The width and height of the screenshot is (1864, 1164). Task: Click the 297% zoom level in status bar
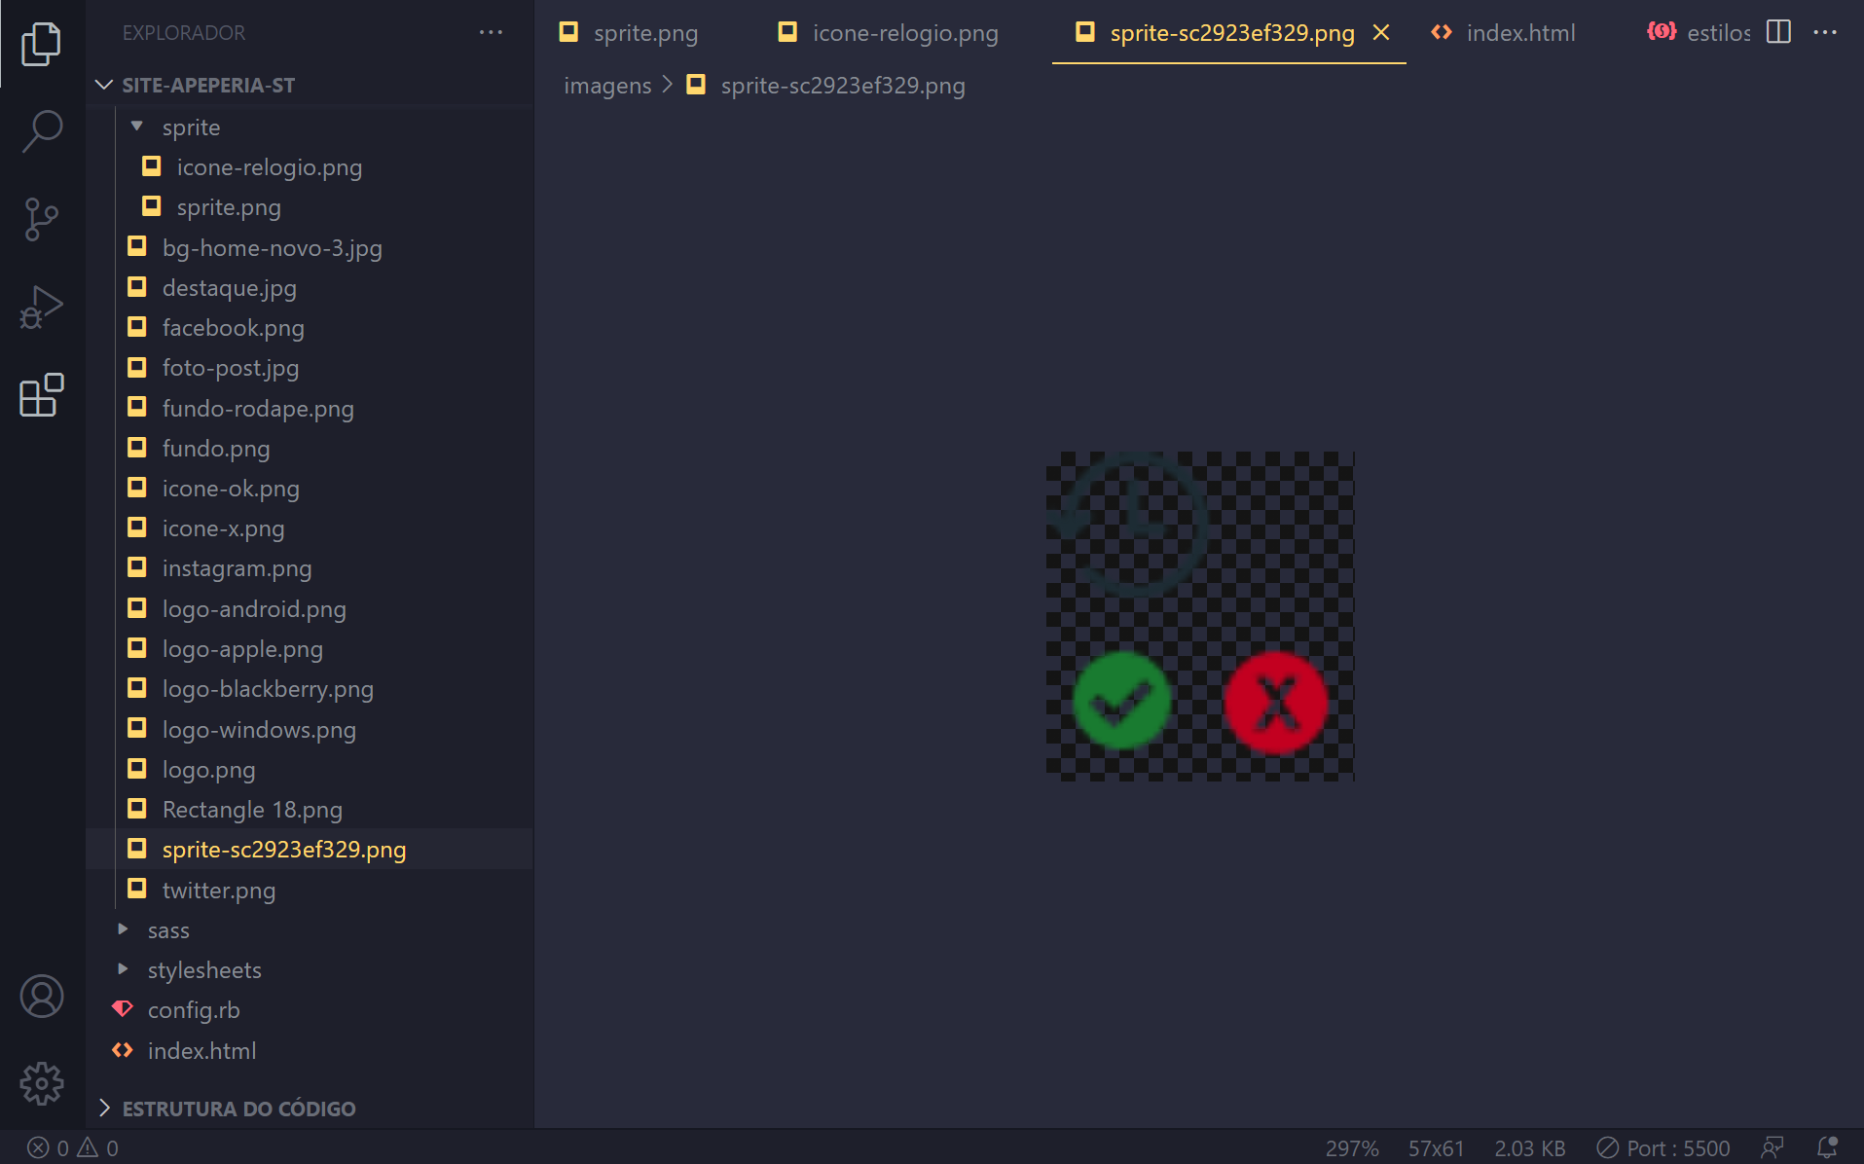pos(1352,1148)
